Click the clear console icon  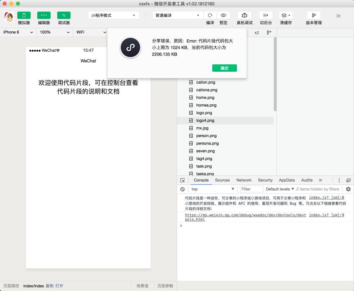coord(183,189)
